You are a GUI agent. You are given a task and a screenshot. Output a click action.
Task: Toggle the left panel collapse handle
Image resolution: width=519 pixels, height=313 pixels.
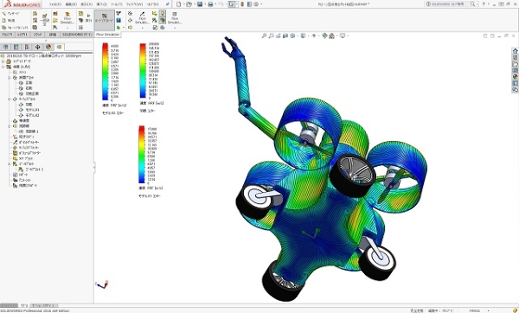tap(94, 167)
